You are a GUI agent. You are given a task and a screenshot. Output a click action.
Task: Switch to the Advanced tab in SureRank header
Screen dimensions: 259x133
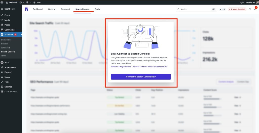point(65,9)
